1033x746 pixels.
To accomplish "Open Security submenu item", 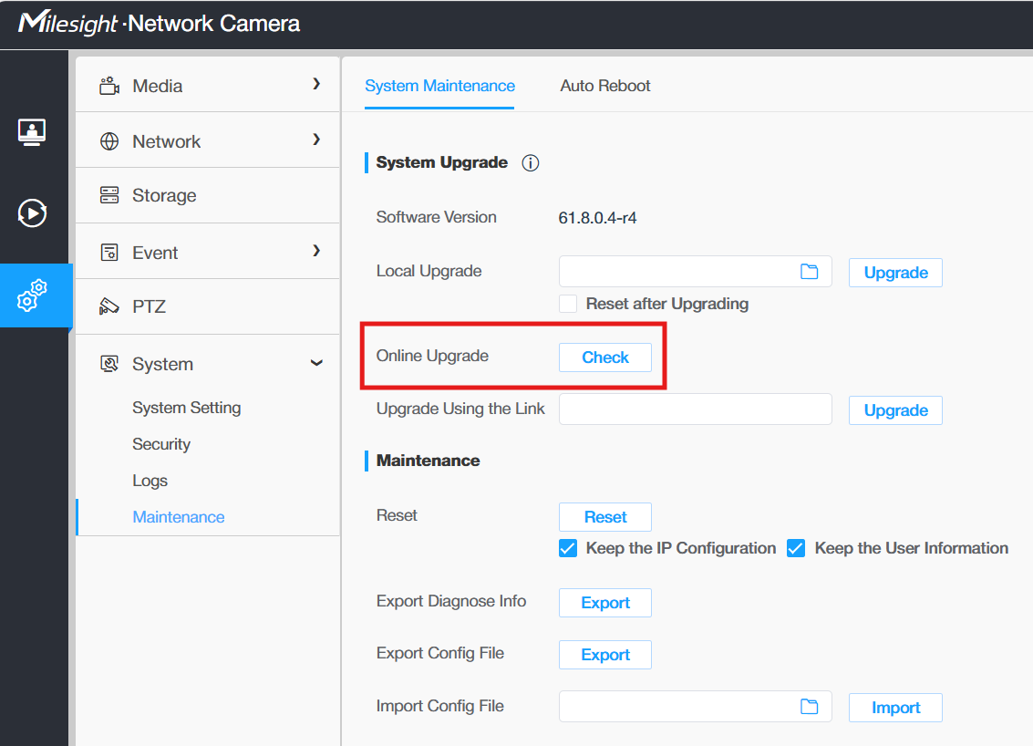I will [x=161, y=444].
